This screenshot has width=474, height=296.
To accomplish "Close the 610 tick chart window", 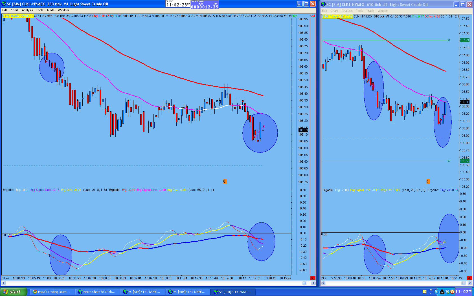I will pyautogui.click(x=469, y=5).
